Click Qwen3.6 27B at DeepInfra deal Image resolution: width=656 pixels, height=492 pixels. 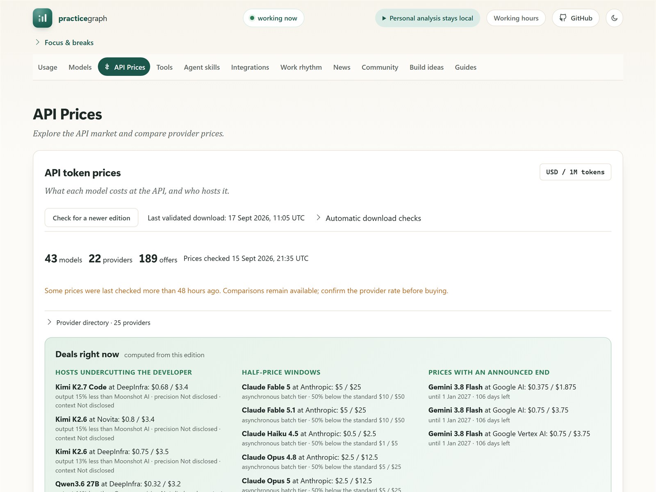[x=118, y=484]
